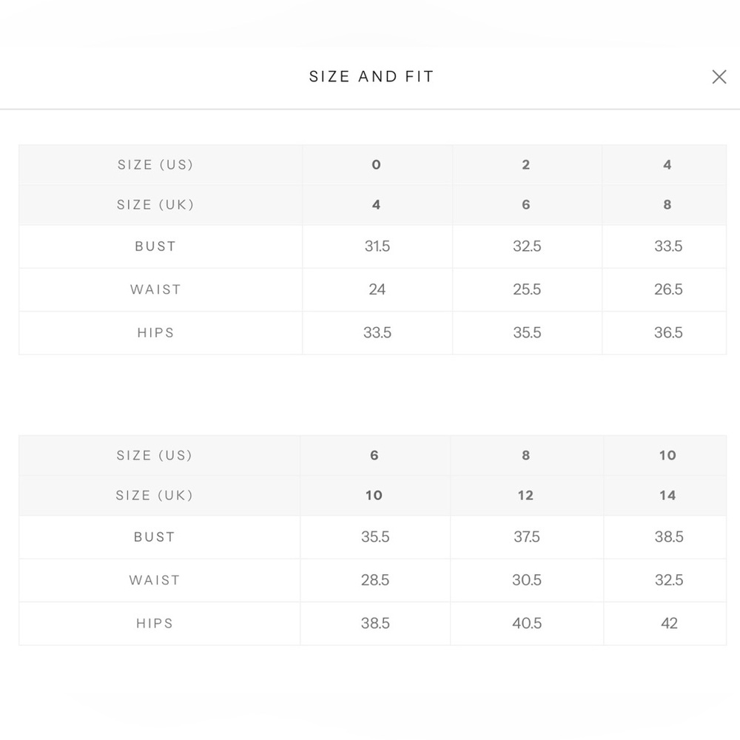Image resolution: width=740 pixels, height=740 pixels.
Task: Click hips value 40.5
Action: click(x=527, y=623)
